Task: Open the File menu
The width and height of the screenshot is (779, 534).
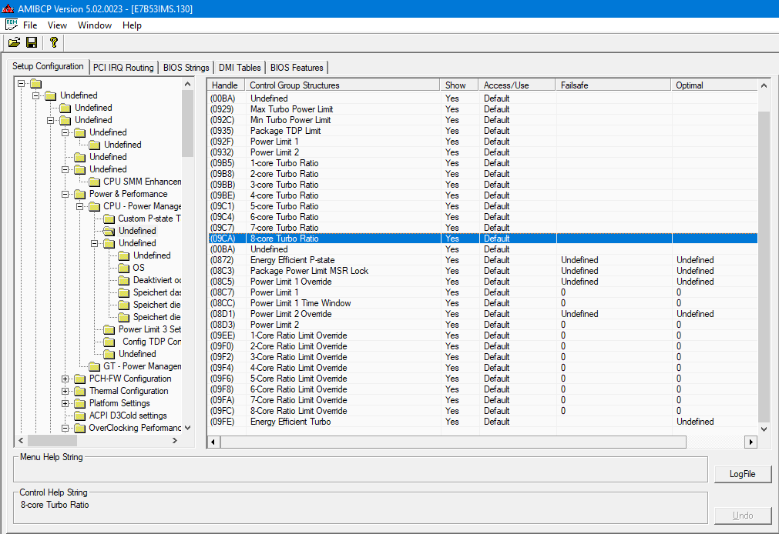Action: click(x=30, y=25)
